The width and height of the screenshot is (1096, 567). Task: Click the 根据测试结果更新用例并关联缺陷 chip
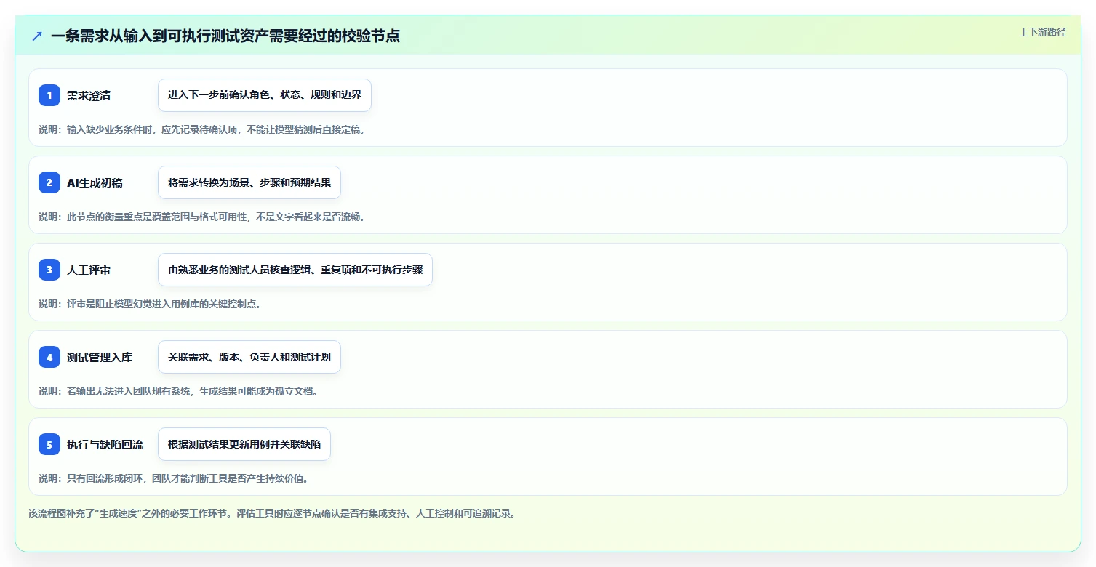244,444
